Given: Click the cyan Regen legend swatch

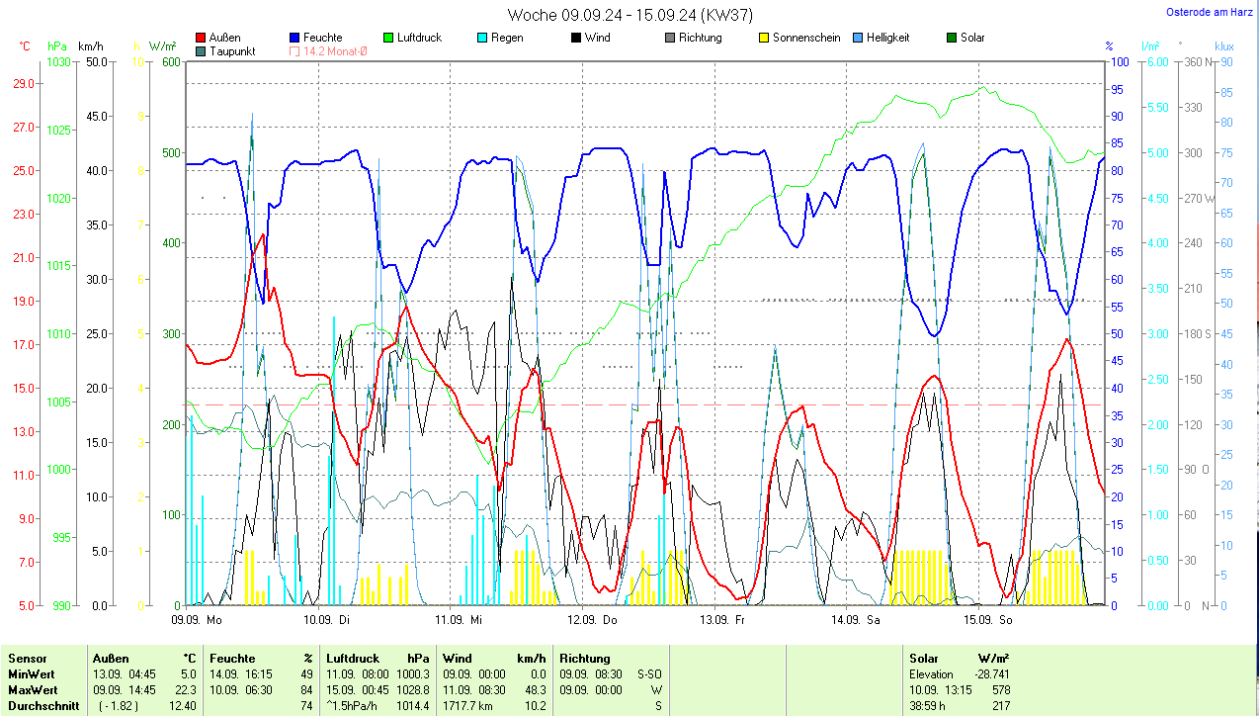Looking at the screenshot, I should point(482,39).
